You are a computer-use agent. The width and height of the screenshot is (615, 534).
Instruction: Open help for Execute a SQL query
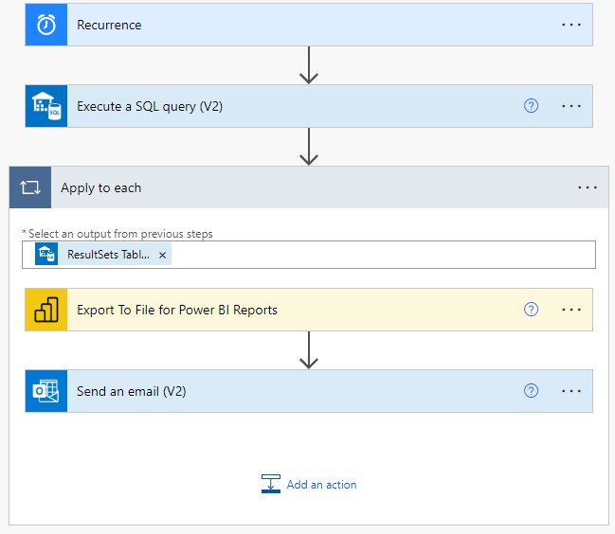(x=531, y=106)
